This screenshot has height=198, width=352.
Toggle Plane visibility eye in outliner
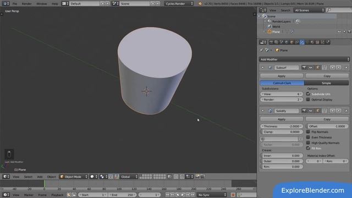pos(339,32)
